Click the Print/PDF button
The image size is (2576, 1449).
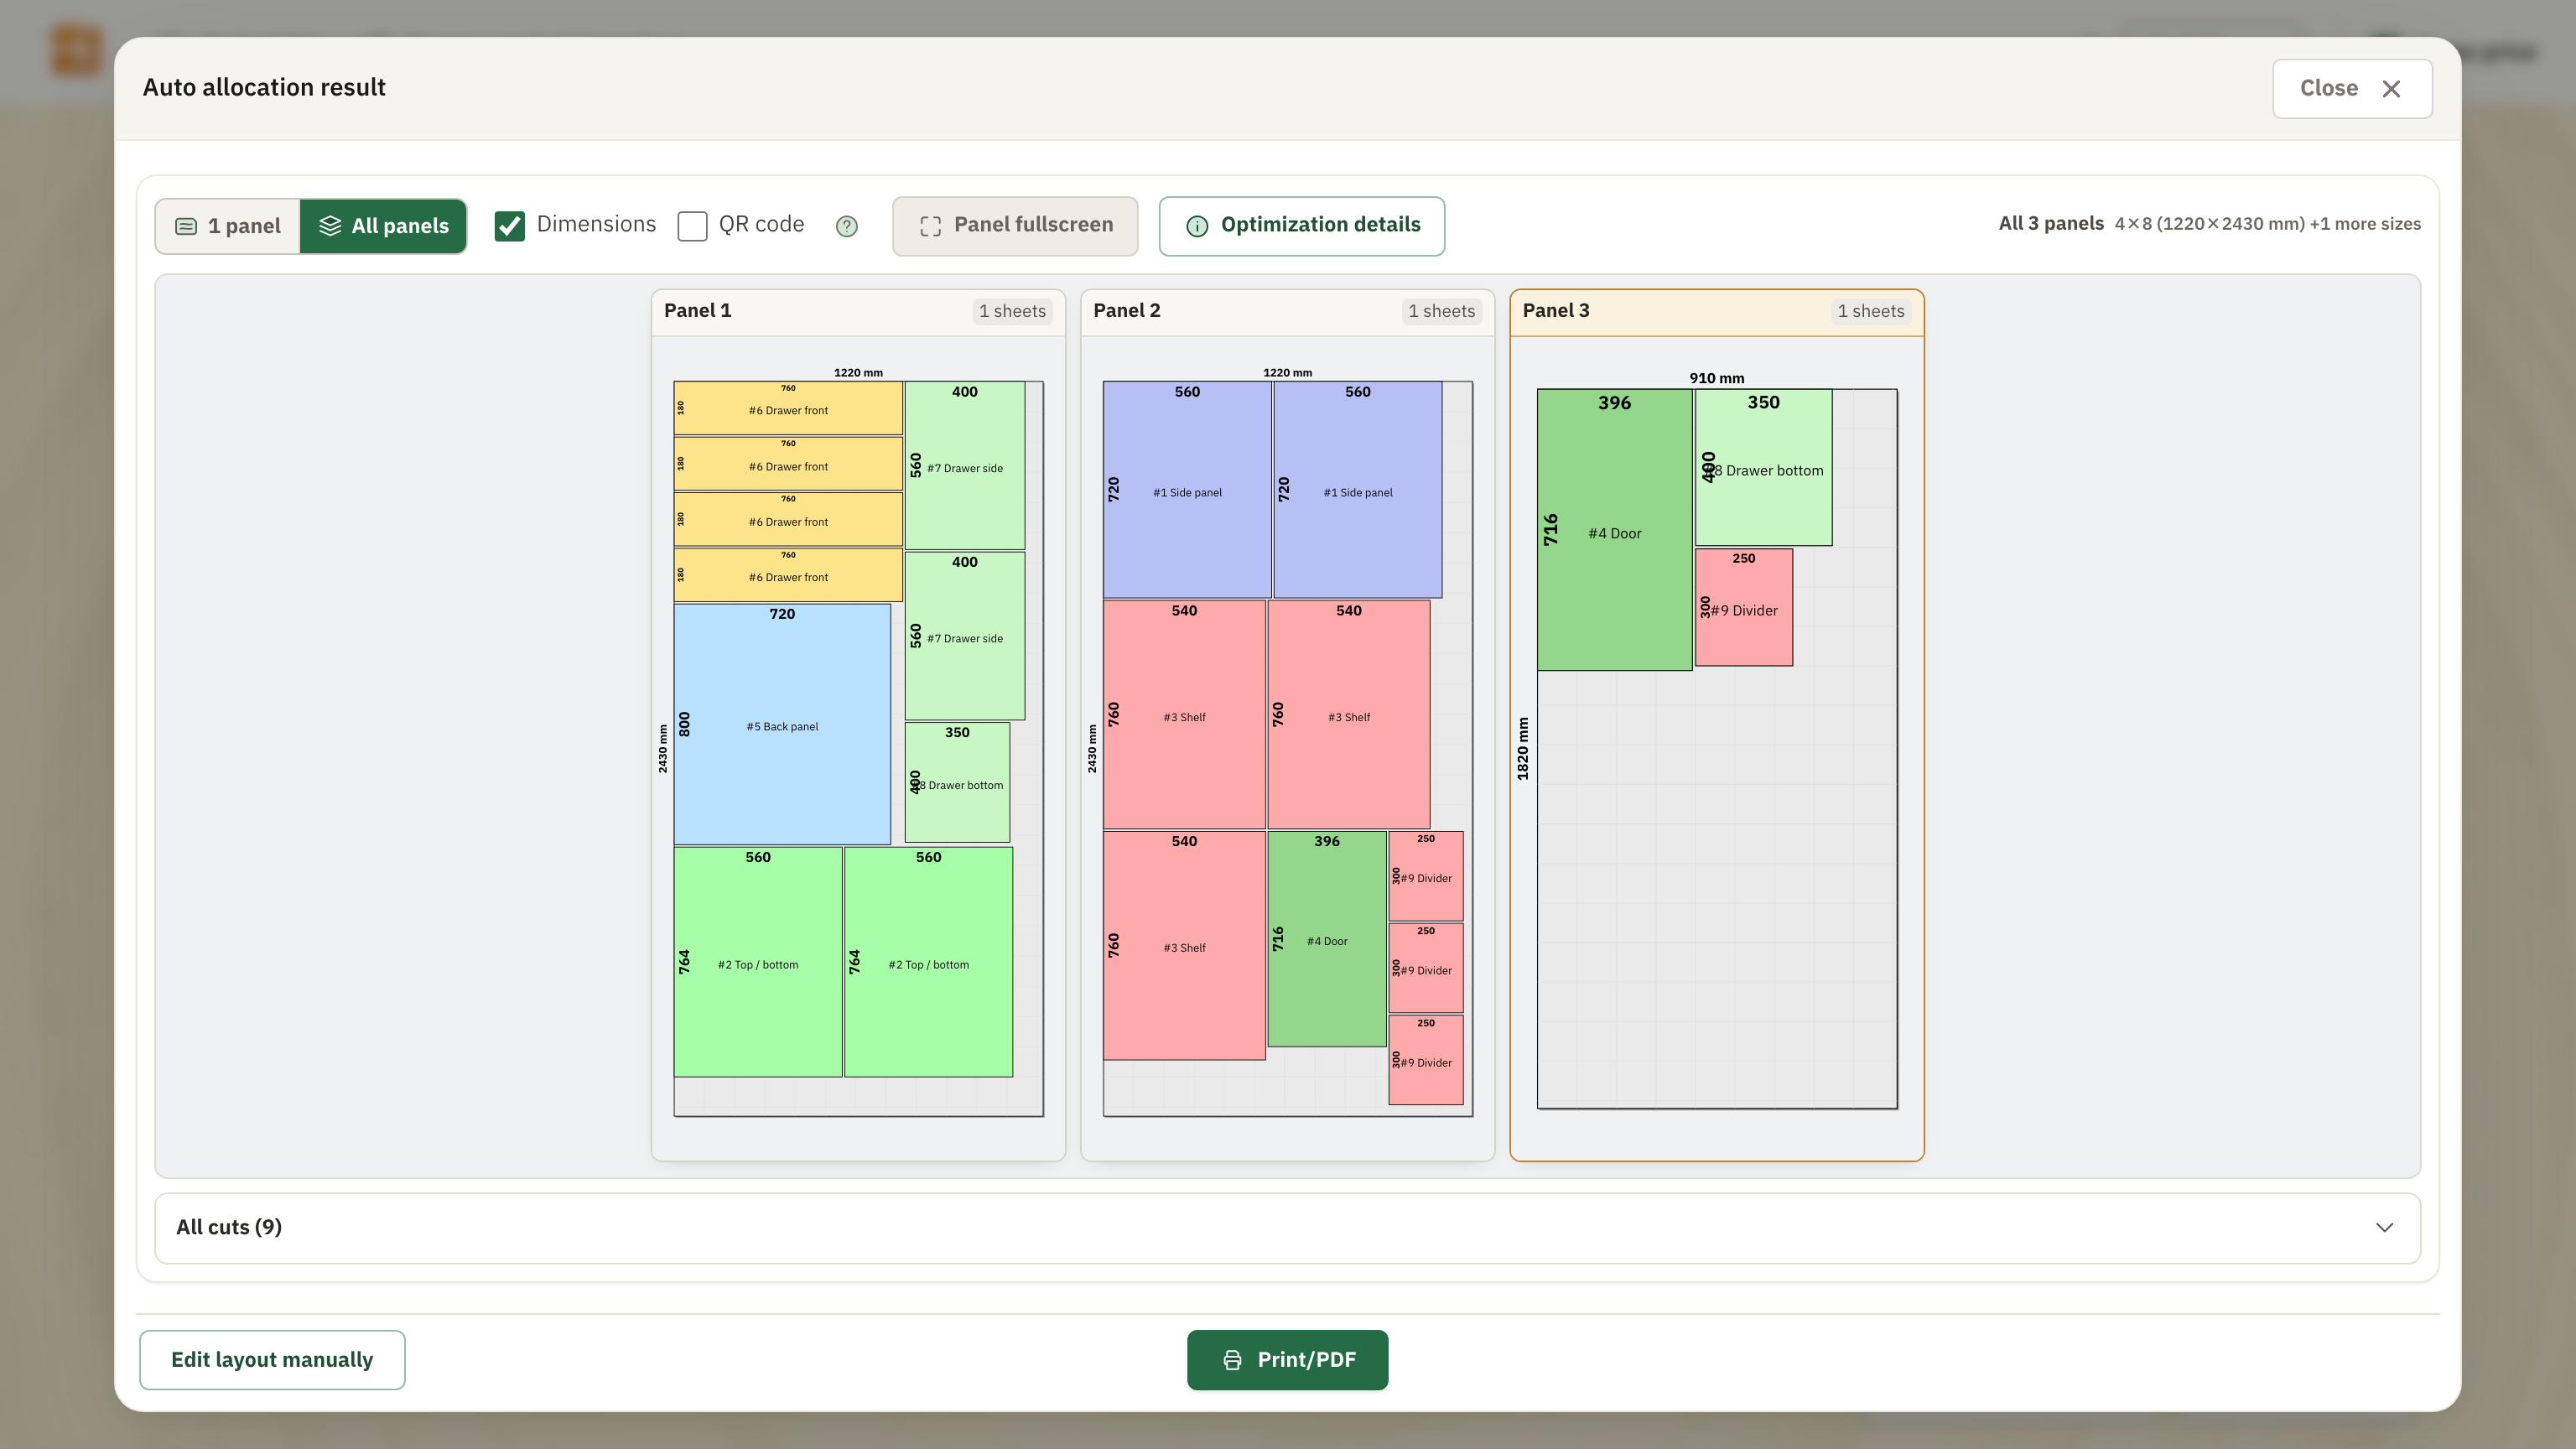(x=1287, y=1359)
